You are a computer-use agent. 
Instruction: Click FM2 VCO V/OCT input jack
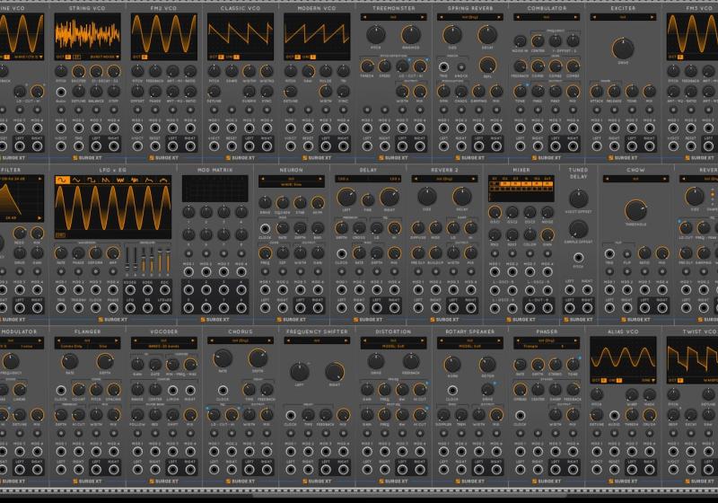pos(137,146)
